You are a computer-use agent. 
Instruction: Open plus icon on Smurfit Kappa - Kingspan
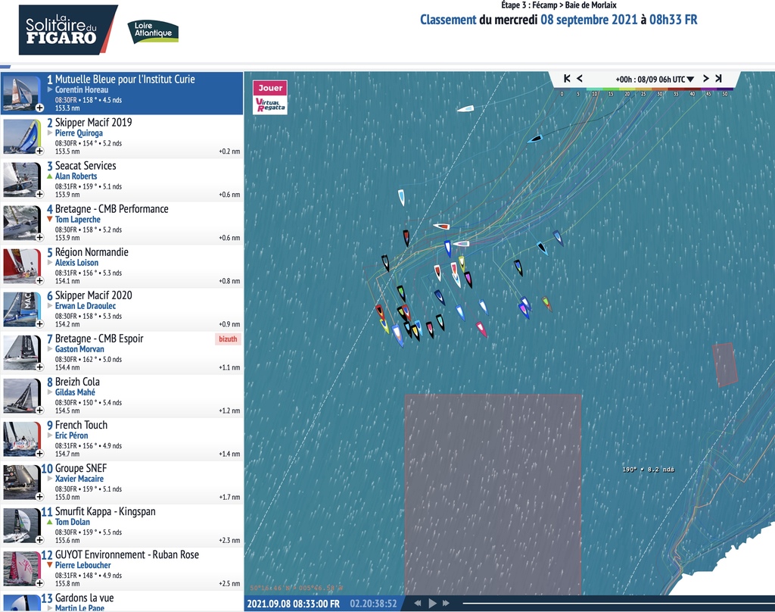pyautogui.click(x=39, y=540)
